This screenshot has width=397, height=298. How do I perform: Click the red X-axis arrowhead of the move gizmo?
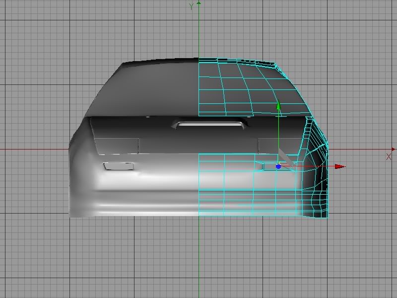pos(340,166)
